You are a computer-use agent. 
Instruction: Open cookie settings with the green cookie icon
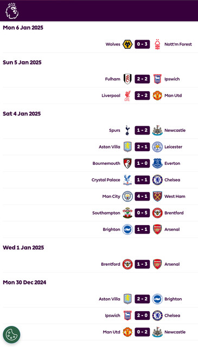(x=11, y=335)
